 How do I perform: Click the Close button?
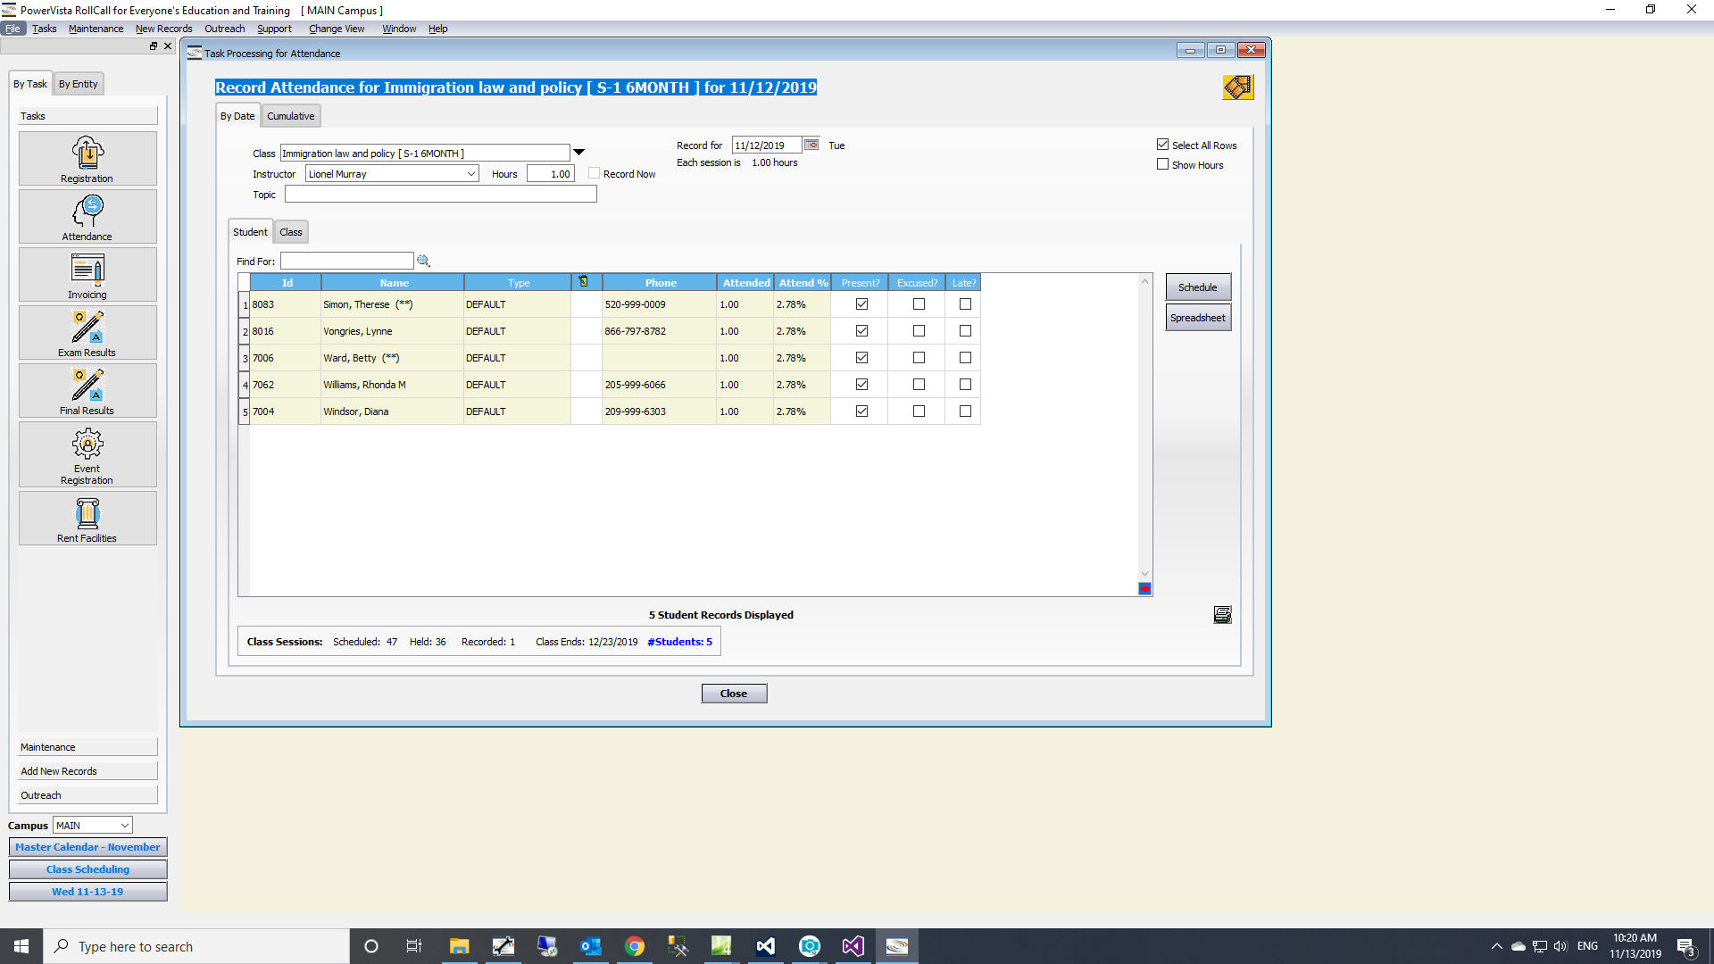pyautogui.click(x=734, y=694)
